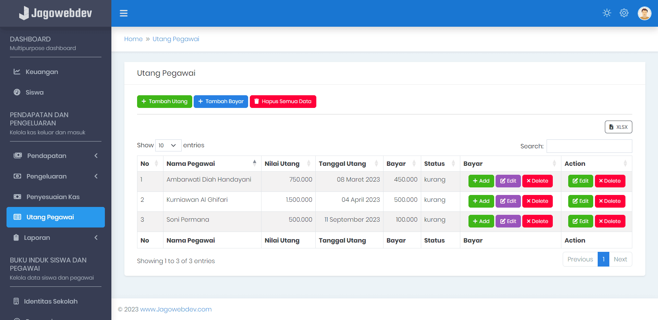Open Keuangan menu item
This screenshot has height=320, width=658.
coord(56,72)
